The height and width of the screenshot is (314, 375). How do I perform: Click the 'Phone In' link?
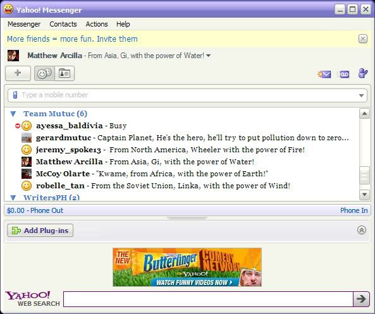[x=353, y=210]
